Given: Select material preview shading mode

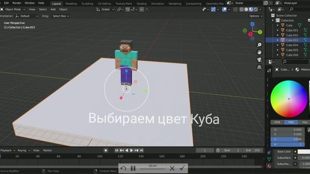Looking at the screenshot, I should [251, 9].
